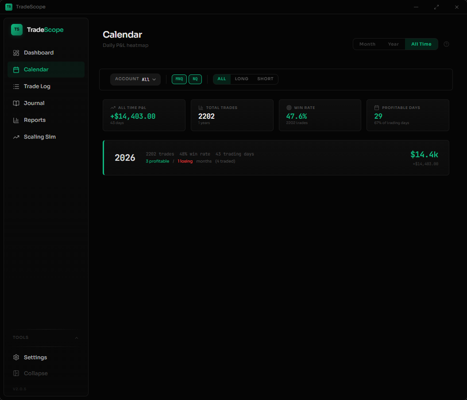Image resolution: width=467 pixels, height=400 pixels.
Task: Click the Win Rate stat card
Action: pos(320,115)
